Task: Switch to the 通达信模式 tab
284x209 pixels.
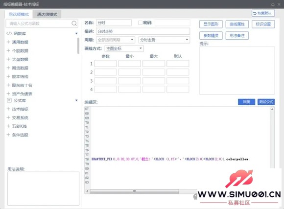Action: (x=47, y=14)
